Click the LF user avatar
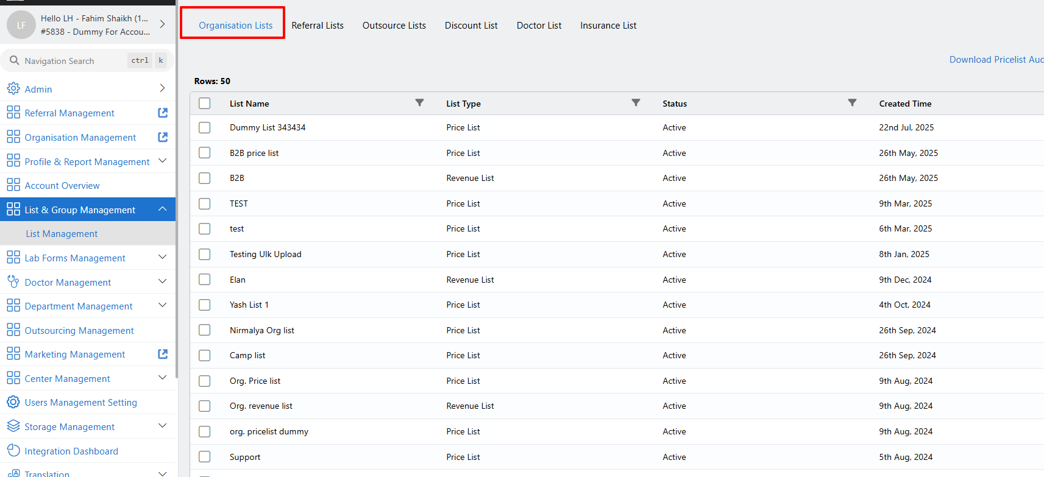Image resolution: width=1044 pixels, height=477 pixels. (x=21, y=25)
